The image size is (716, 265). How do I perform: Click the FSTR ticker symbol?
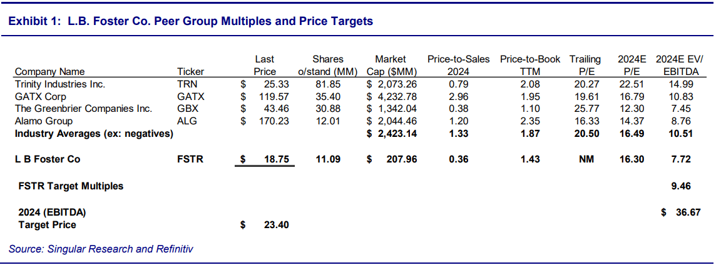tap(190, 159)
